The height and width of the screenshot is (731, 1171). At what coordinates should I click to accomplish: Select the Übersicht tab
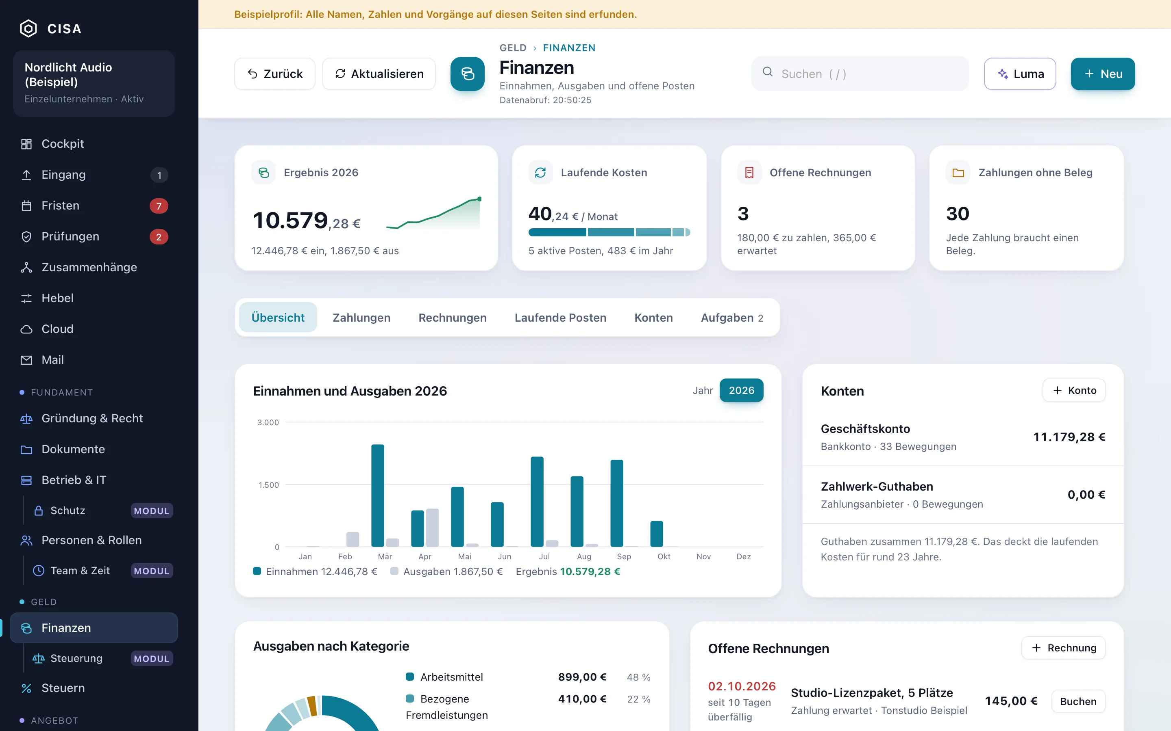click(x=278, y=318)
